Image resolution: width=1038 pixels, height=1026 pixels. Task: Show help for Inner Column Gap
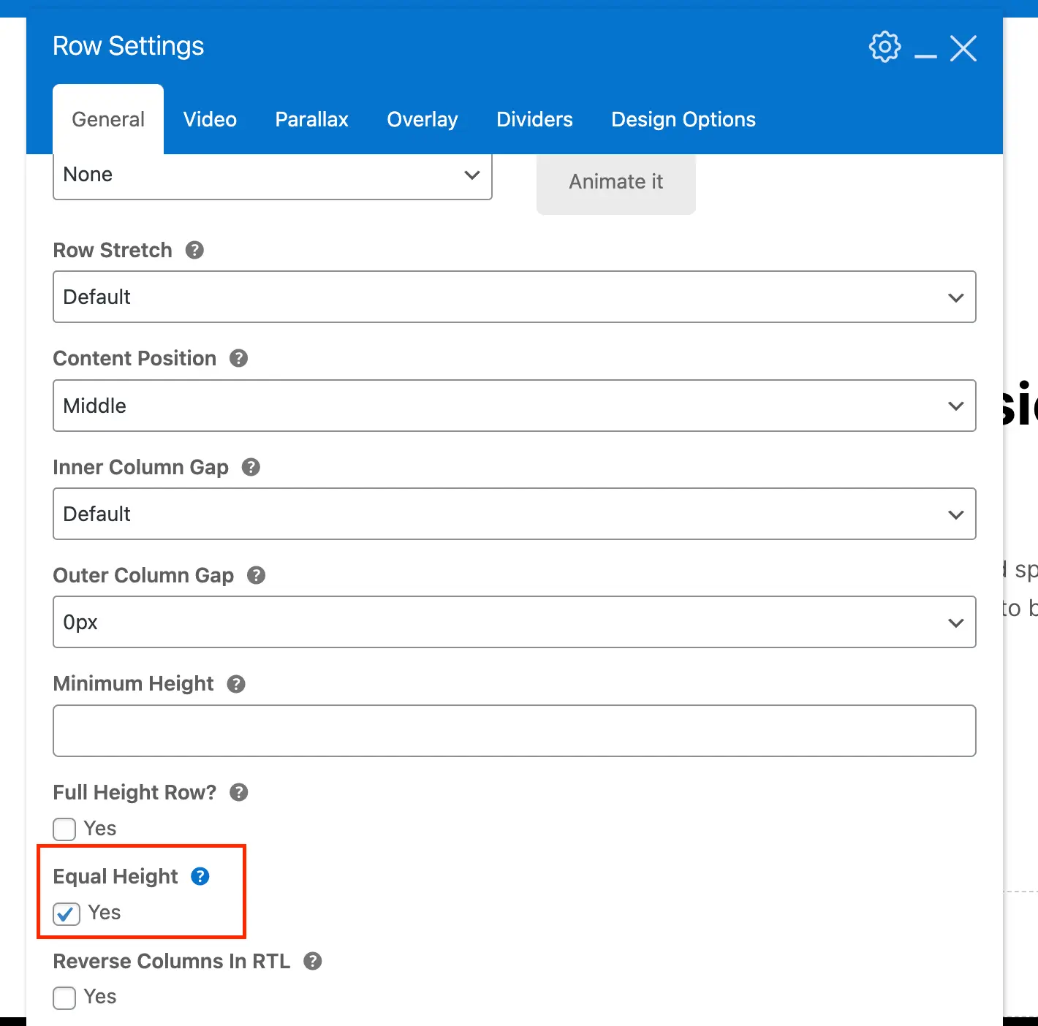[251, 467]
